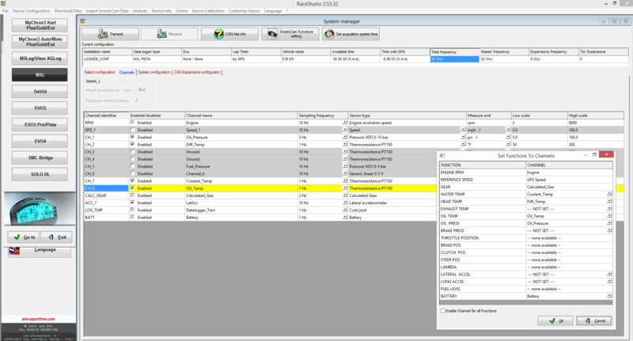Toggle CH_1 Oil_Pressure enabled checkbox
Screen dimensions: 633x341
pyautogui.click(x=132, y=137)
